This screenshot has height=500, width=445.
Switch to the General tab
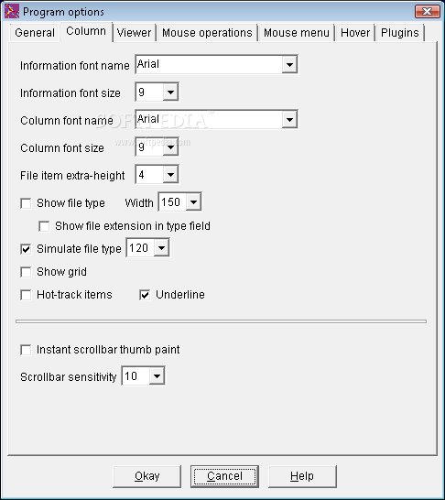[x=35, y=33]
